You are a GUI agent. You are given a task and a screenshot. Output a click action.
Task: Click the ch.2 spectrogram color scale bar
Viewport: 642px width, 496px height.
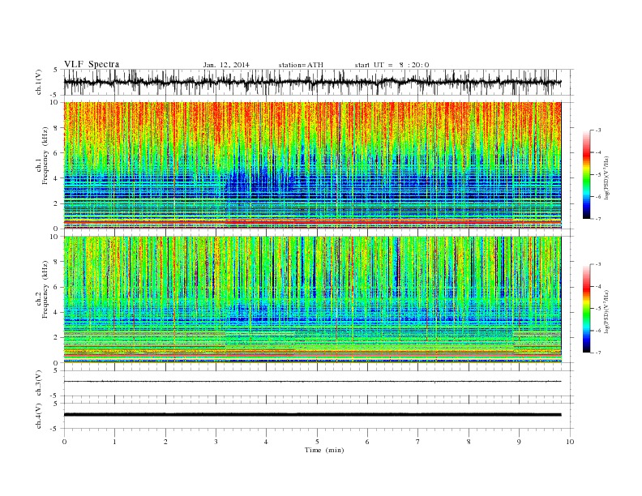tap(586, 309)
